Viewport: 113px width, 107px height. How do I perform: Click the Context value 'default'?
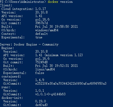41,34
